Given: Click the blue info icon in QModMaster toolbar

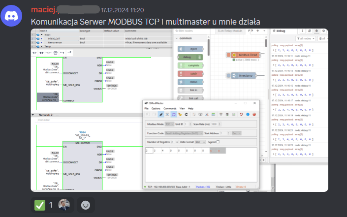Looking at the screenshot, I should point(248,115).
